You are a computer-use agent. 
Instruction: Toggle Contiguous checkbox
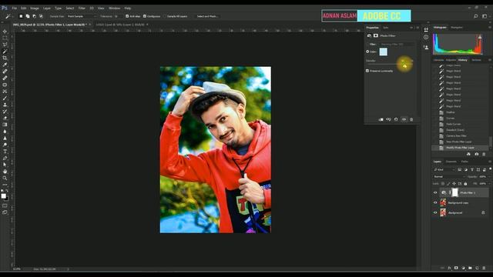coord(145,16)
